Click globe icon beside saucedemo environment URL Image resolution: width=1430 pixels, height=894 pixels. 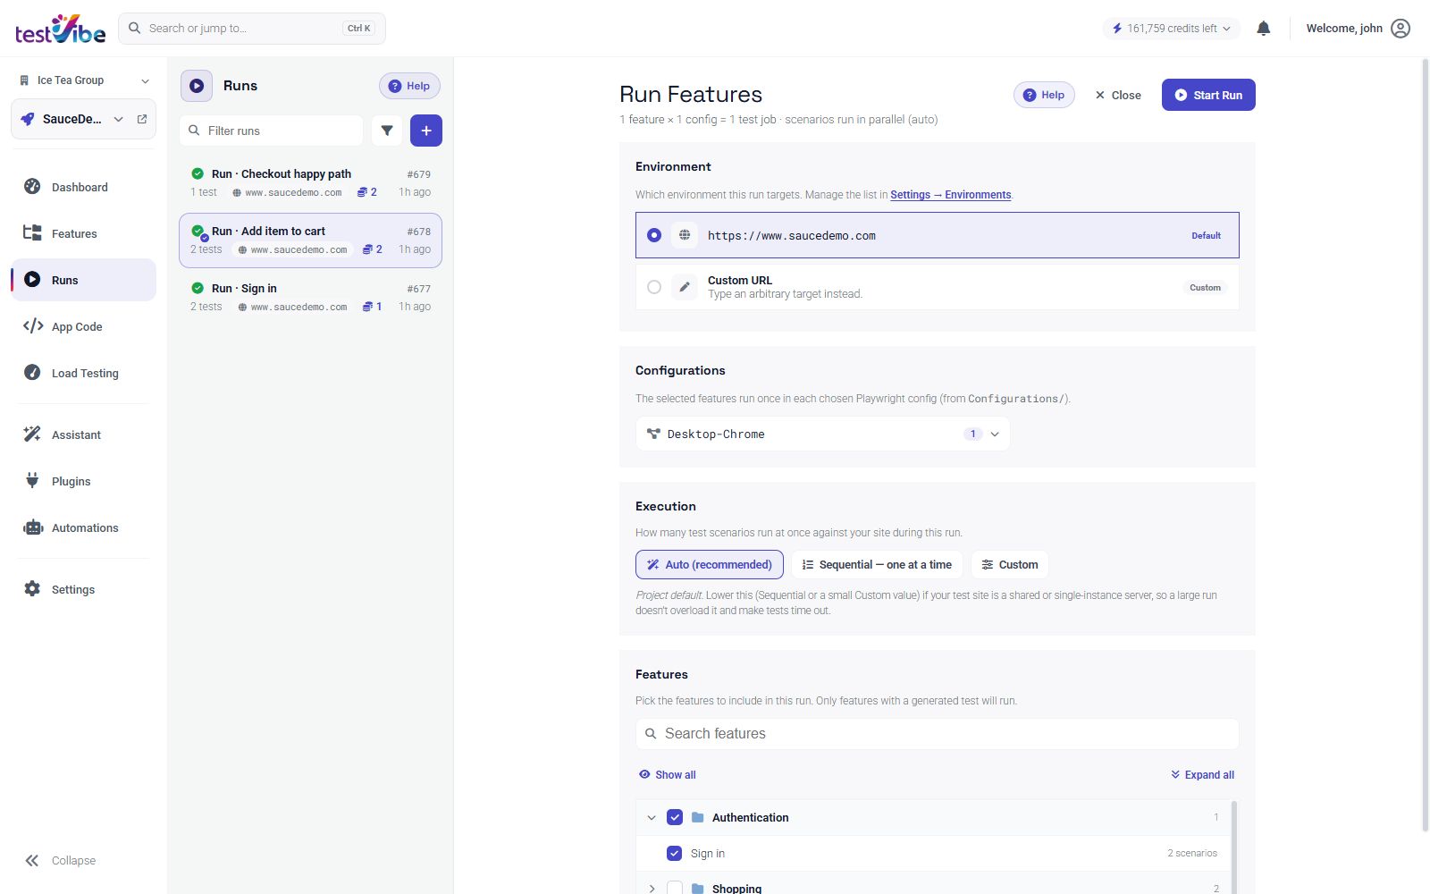[685, 235]
